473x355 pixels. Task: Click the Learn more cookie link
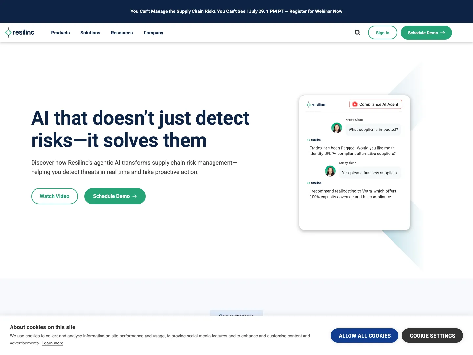pyautogui.click(x=53, y=343)
